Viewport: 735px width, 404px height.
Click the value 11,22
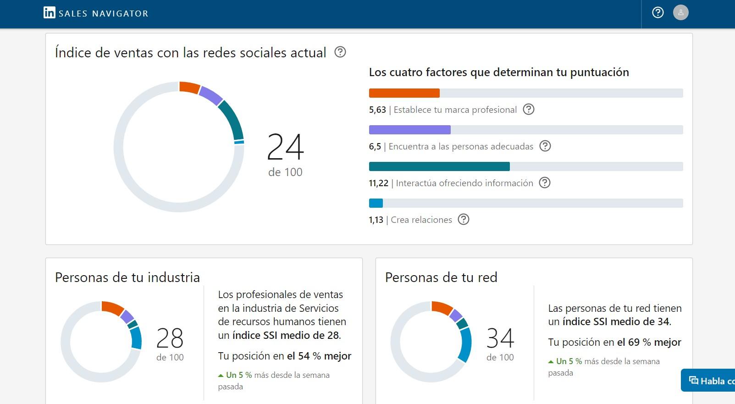point(378,183)
